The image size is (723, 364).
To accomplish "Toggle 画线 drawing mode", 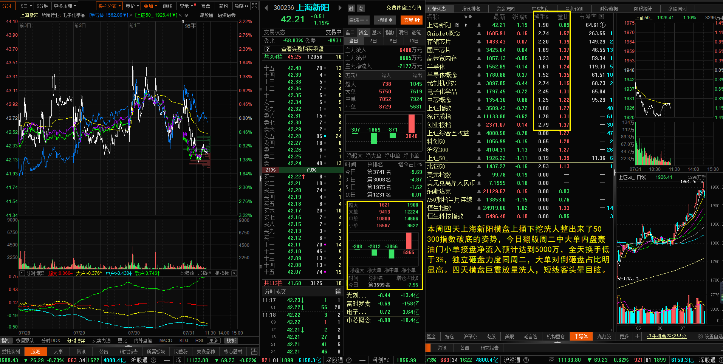I will (x=168, y=6).
